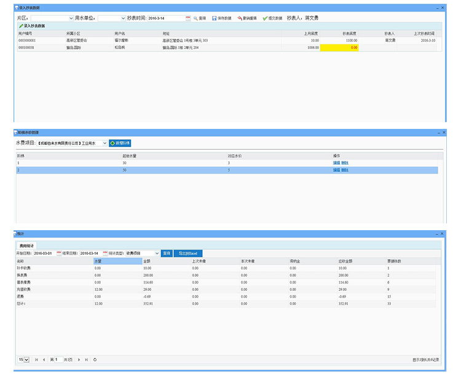Screen dimensions: 461x375
Task: Go to previous page in pager
Action: point(44,360)
